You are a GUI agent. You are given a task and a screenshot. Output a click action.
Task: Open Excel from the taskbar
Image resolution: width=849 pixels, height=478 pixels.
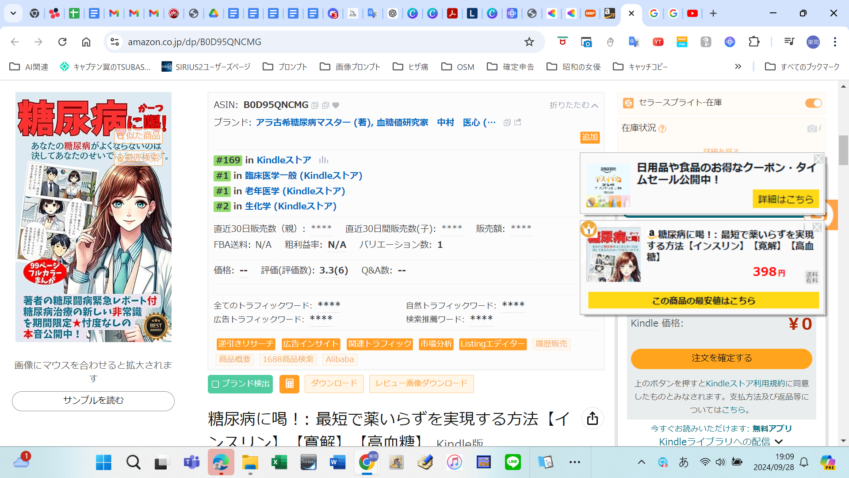(x=279, y=462)
